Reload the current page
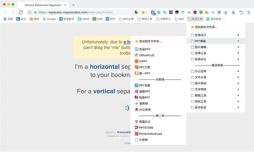 pos(21,12)
